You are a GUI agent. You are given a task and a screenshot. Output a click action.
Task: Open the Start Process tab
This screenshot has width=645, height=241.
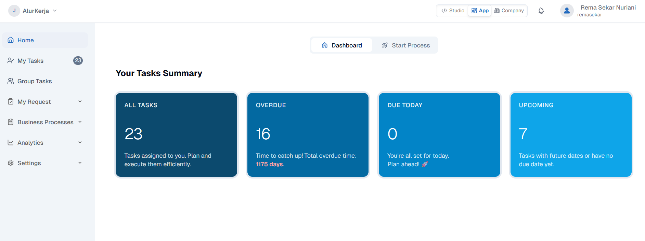[x=406, y=45]
